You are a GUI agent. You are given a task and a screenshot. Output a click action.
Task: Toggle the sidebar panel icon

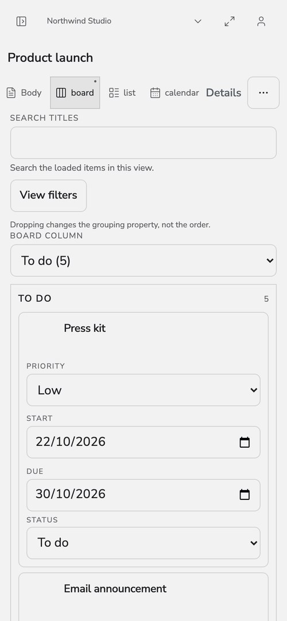click(x=21, y=21)
